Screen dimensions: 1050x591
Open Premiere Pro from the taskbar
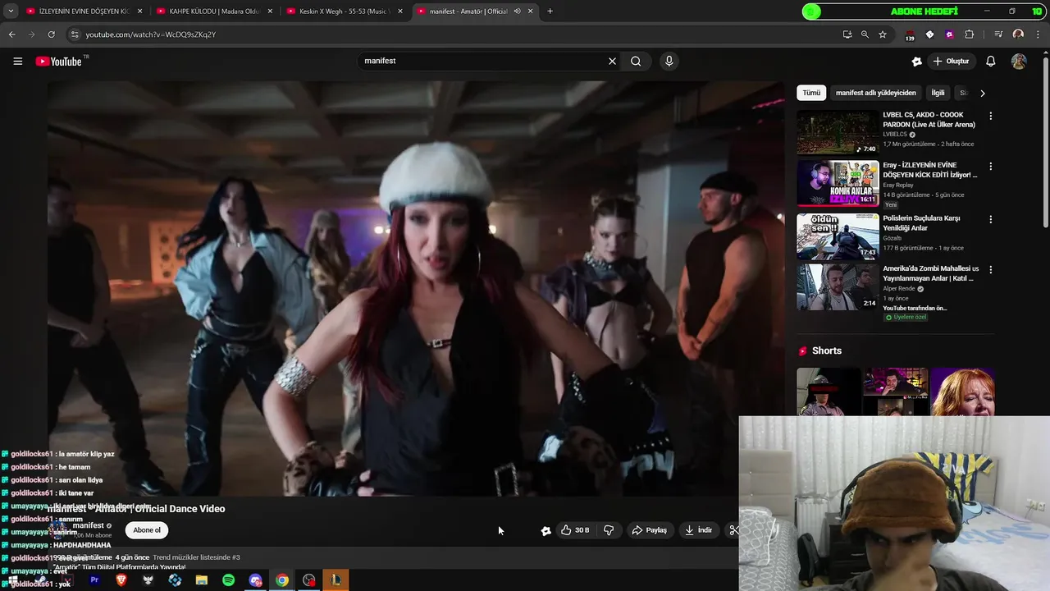94,580
